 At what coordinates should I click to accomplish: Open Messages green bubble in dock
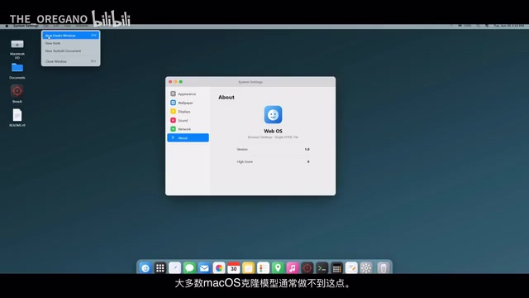click(x=189, y=268)
